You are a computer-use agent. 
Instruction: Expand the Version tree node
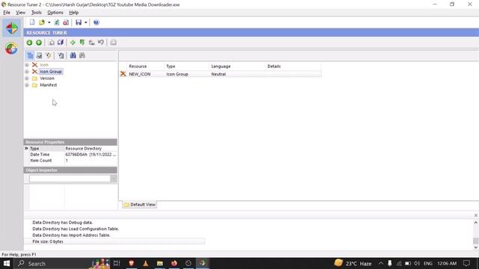tap(27, 78)
